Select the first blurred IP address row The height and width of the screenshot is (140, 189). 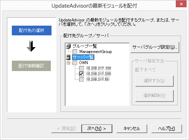pos(99,68)
